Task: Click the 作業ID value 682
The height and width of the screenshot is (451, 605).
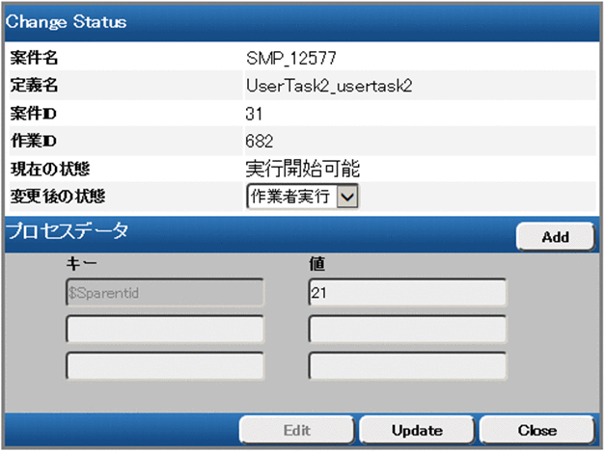Action: click(259, 141)
